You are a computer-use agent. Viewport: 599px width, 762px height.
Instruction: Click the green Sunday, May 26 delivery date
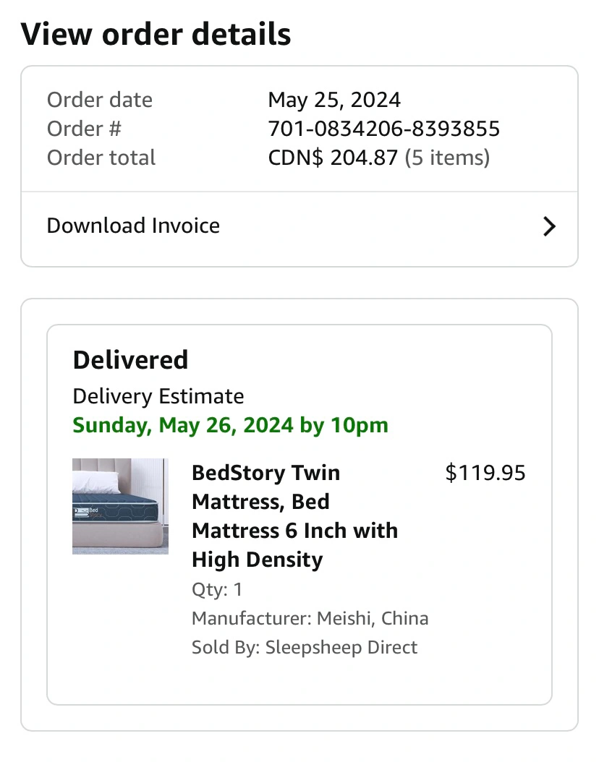pyautogui.click(x=231, y=425)
